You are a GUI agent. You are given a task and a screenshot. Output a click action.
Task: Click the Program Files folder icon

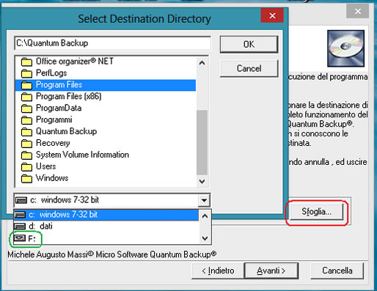click(26, 85)
